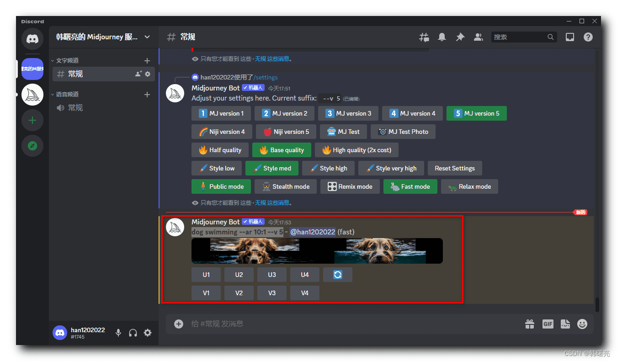Click Reset Settings button

(455, 168)
